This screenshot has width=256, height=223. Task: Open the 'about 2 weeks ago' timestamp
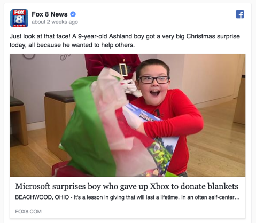(55, 22)
